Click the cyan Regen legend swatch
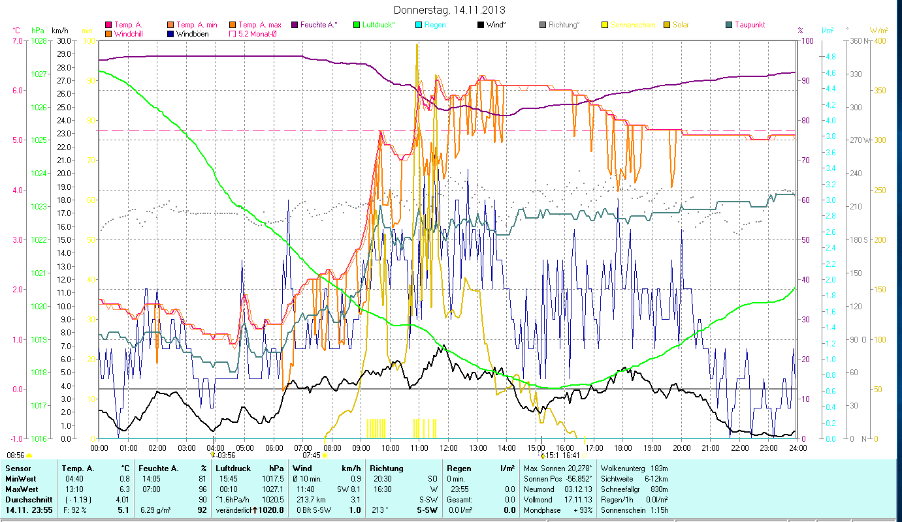 point(418,25)
